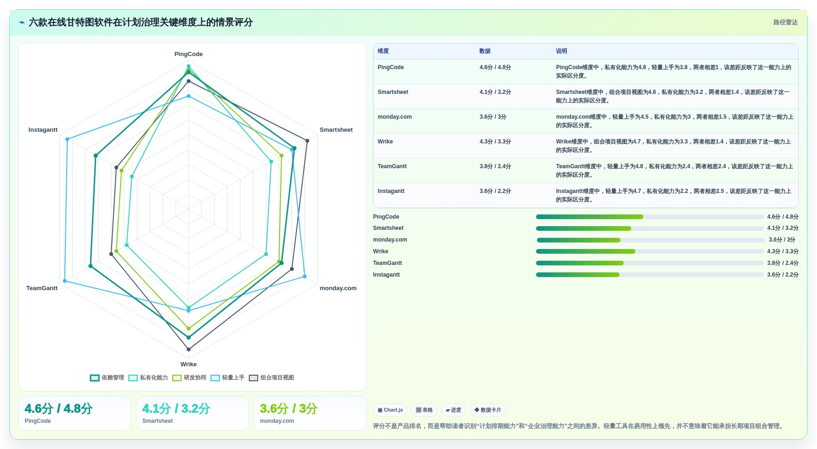Image resolution: width=817 pixels, height=449 pixels.
Task: Click the TeamGantt description cell in table
Action: pos(675,171)
